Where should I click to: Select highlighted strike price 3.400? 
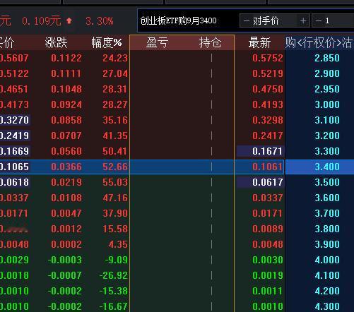click(x=327, y=167)
